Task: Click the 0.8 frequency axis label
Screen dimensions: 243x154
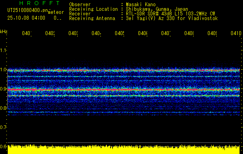Action: pyautogui.click(x=3, y=108)
